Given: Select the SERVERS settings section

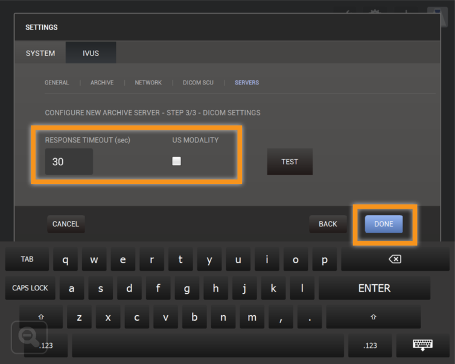Looking at the screenshot, I should click(x=247, y=83).
